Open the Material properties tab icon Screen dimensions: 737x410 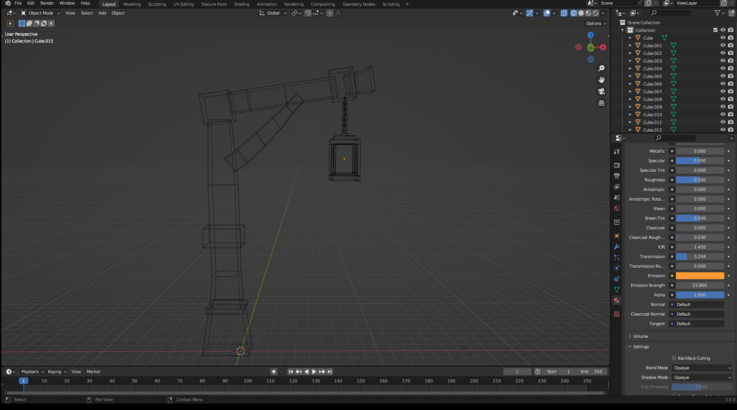[x=617, y=300]
